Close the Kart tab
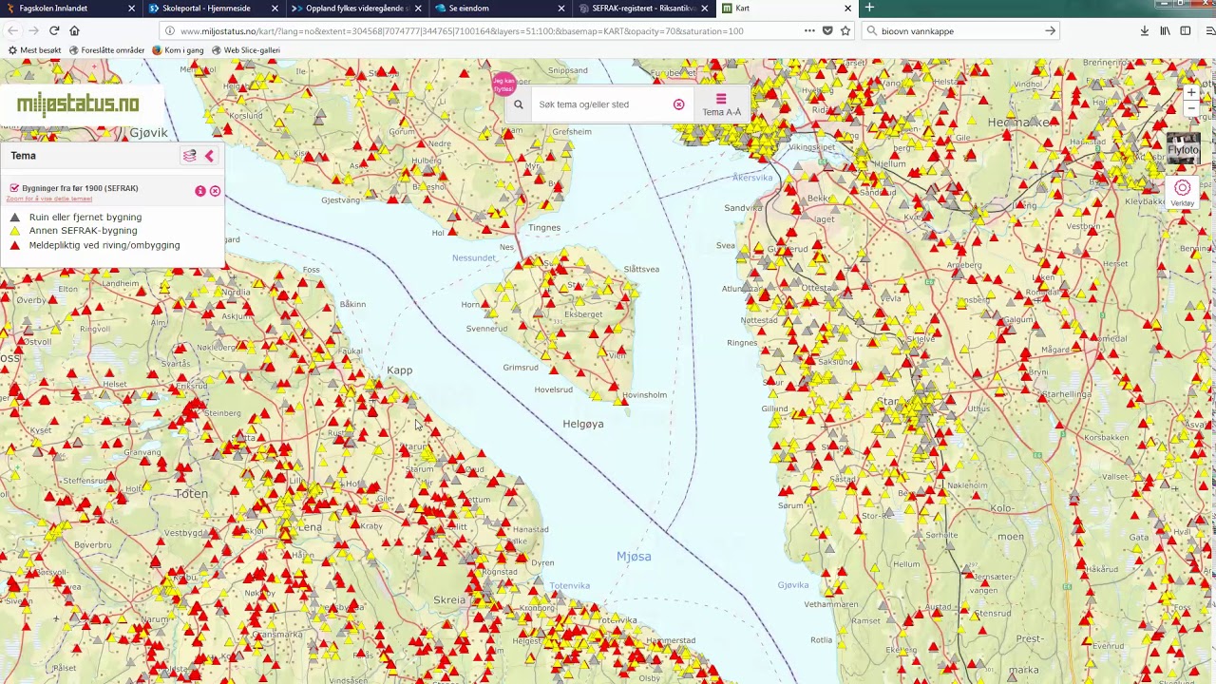 point(847,9)
